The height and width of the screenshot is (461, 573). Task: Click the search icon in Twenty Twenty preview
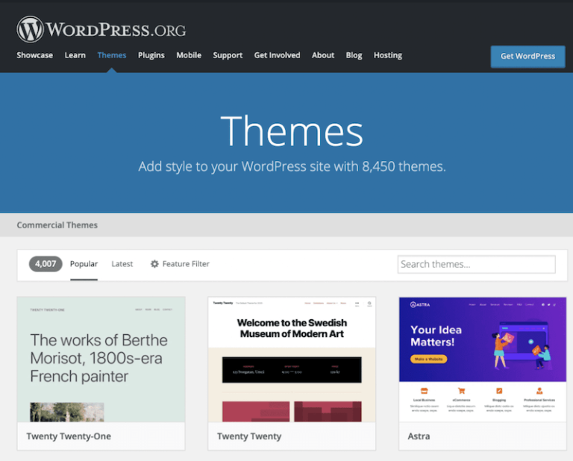coord(369,304)
